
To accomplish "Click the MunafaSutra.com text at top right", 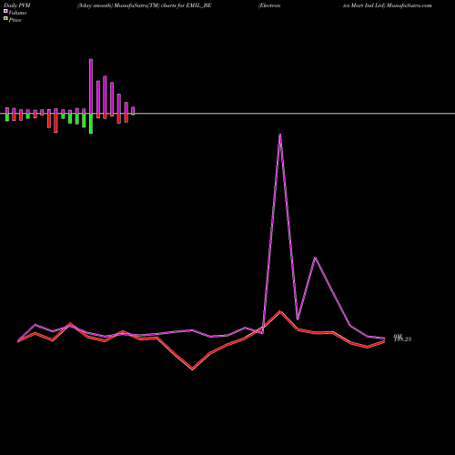I will [409, 5].
